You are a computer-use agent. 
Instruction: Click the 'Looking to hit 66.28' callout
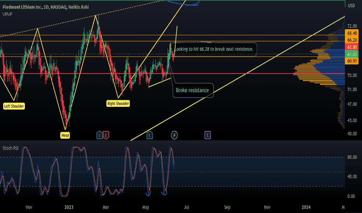(214, 49)
